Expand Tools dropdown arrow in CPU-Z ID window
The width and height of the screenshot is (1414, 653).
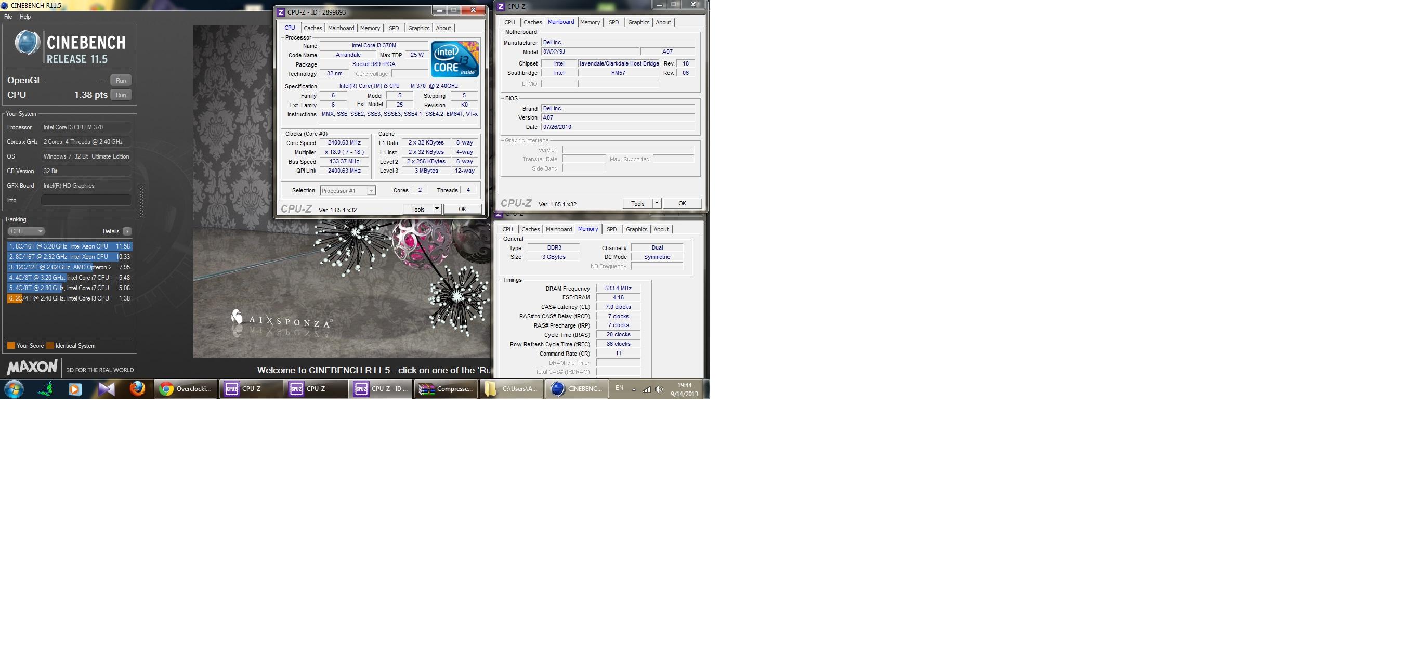pyautogui.click(x=437, y=209)
